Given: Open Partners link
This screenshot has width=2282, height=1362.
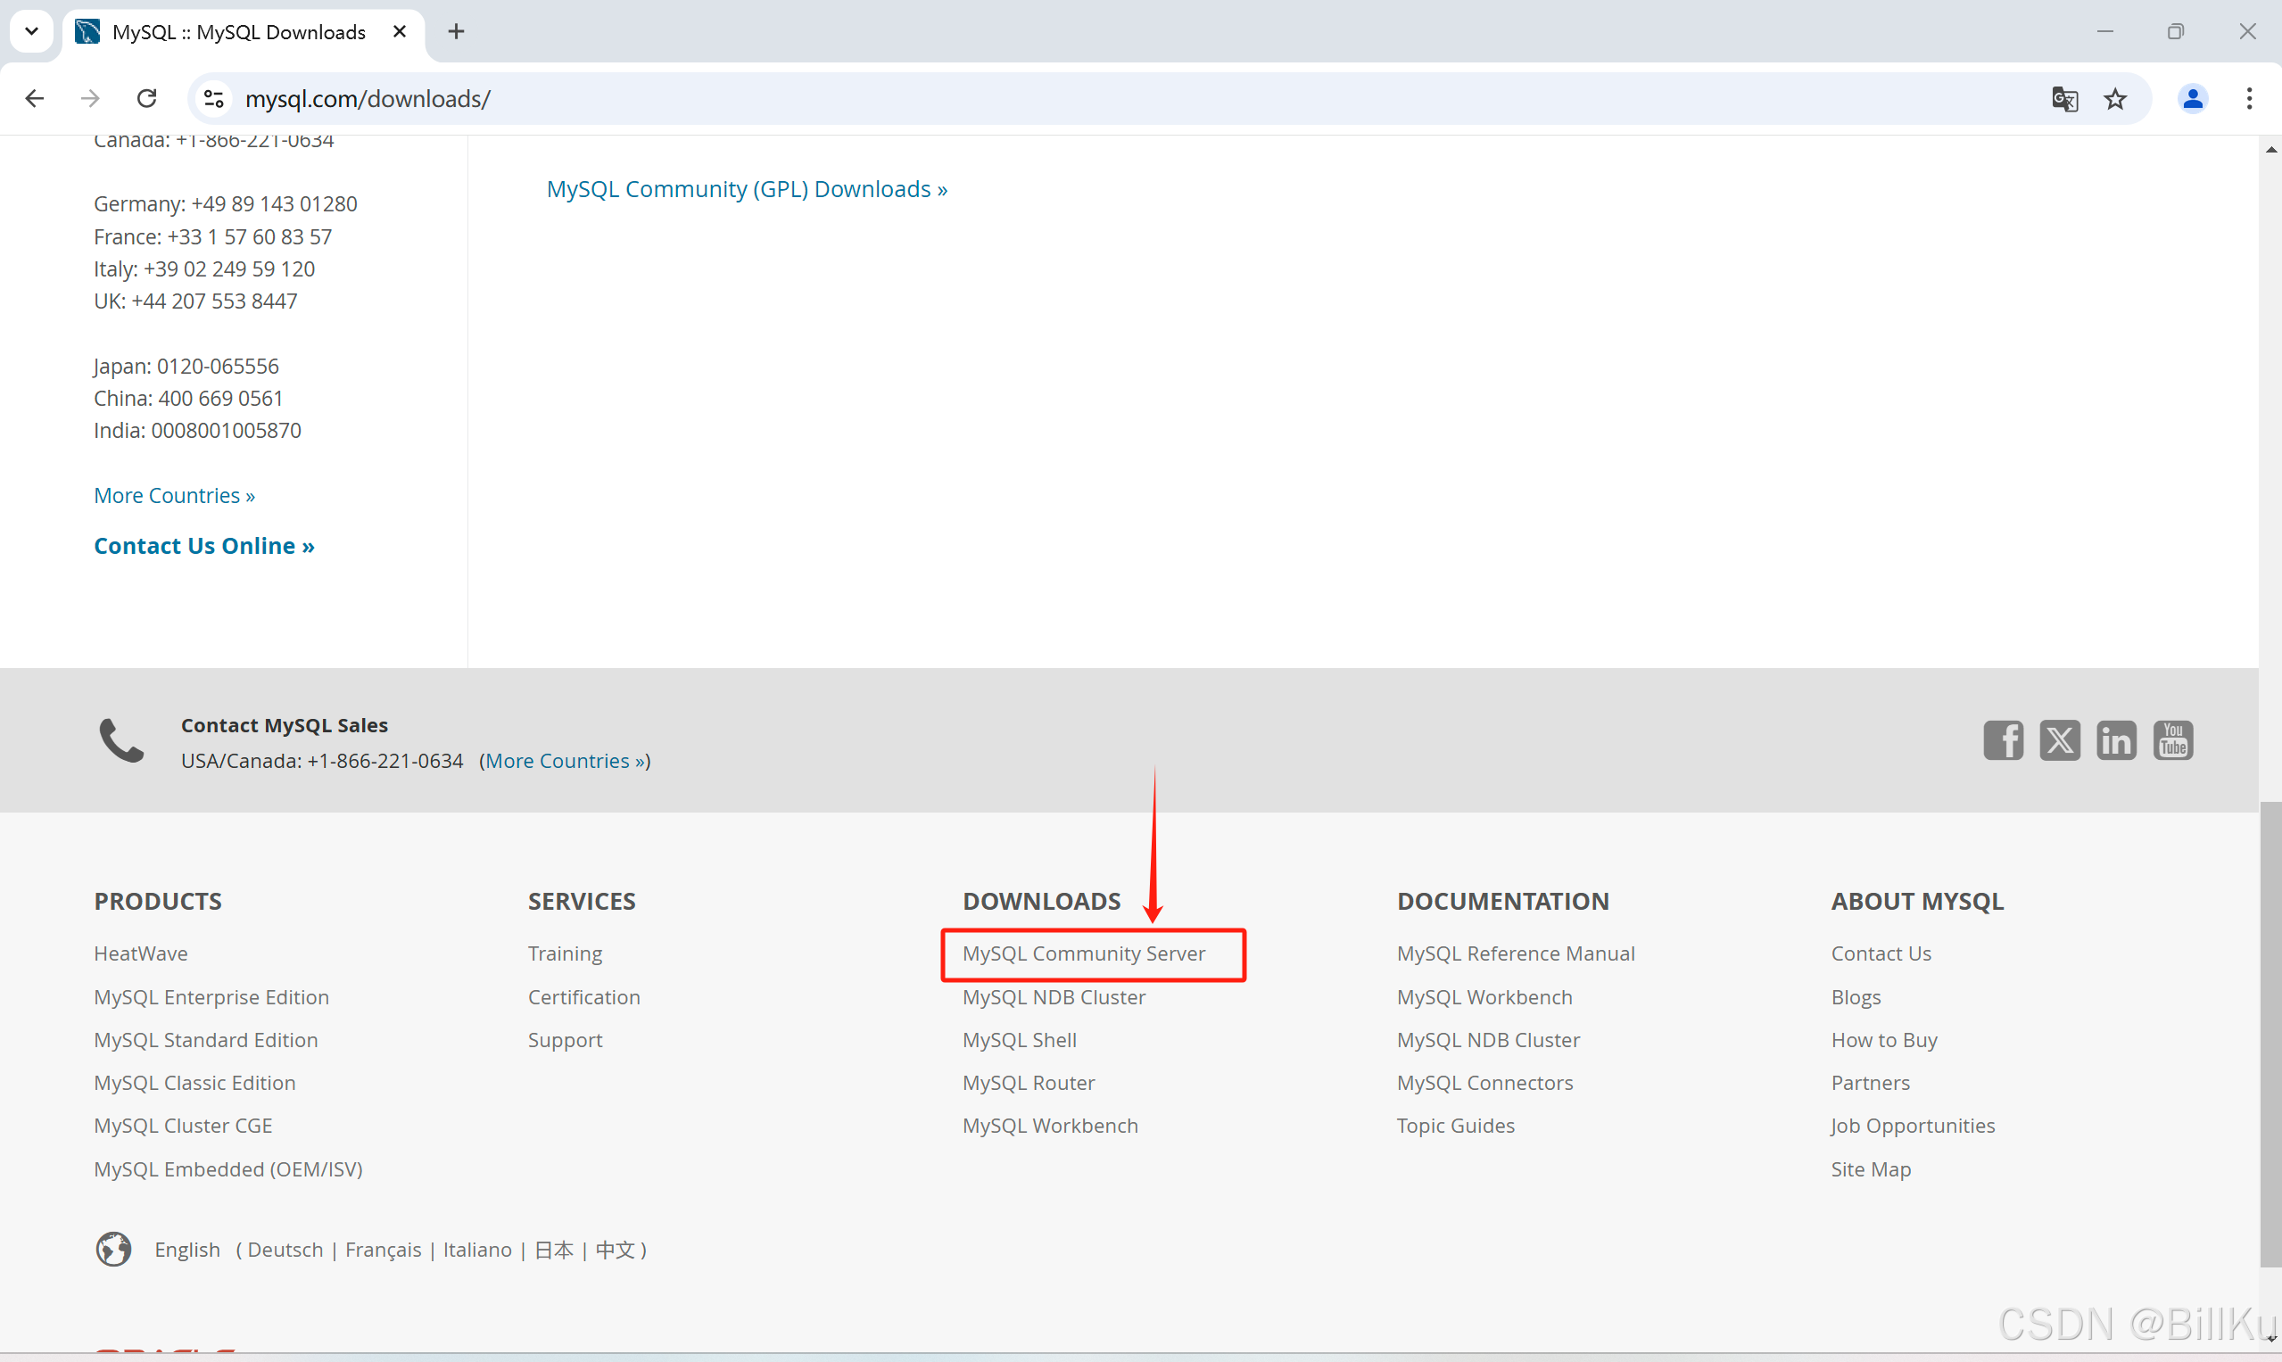Looking at the screenshot, I should coord(1871,1083).
